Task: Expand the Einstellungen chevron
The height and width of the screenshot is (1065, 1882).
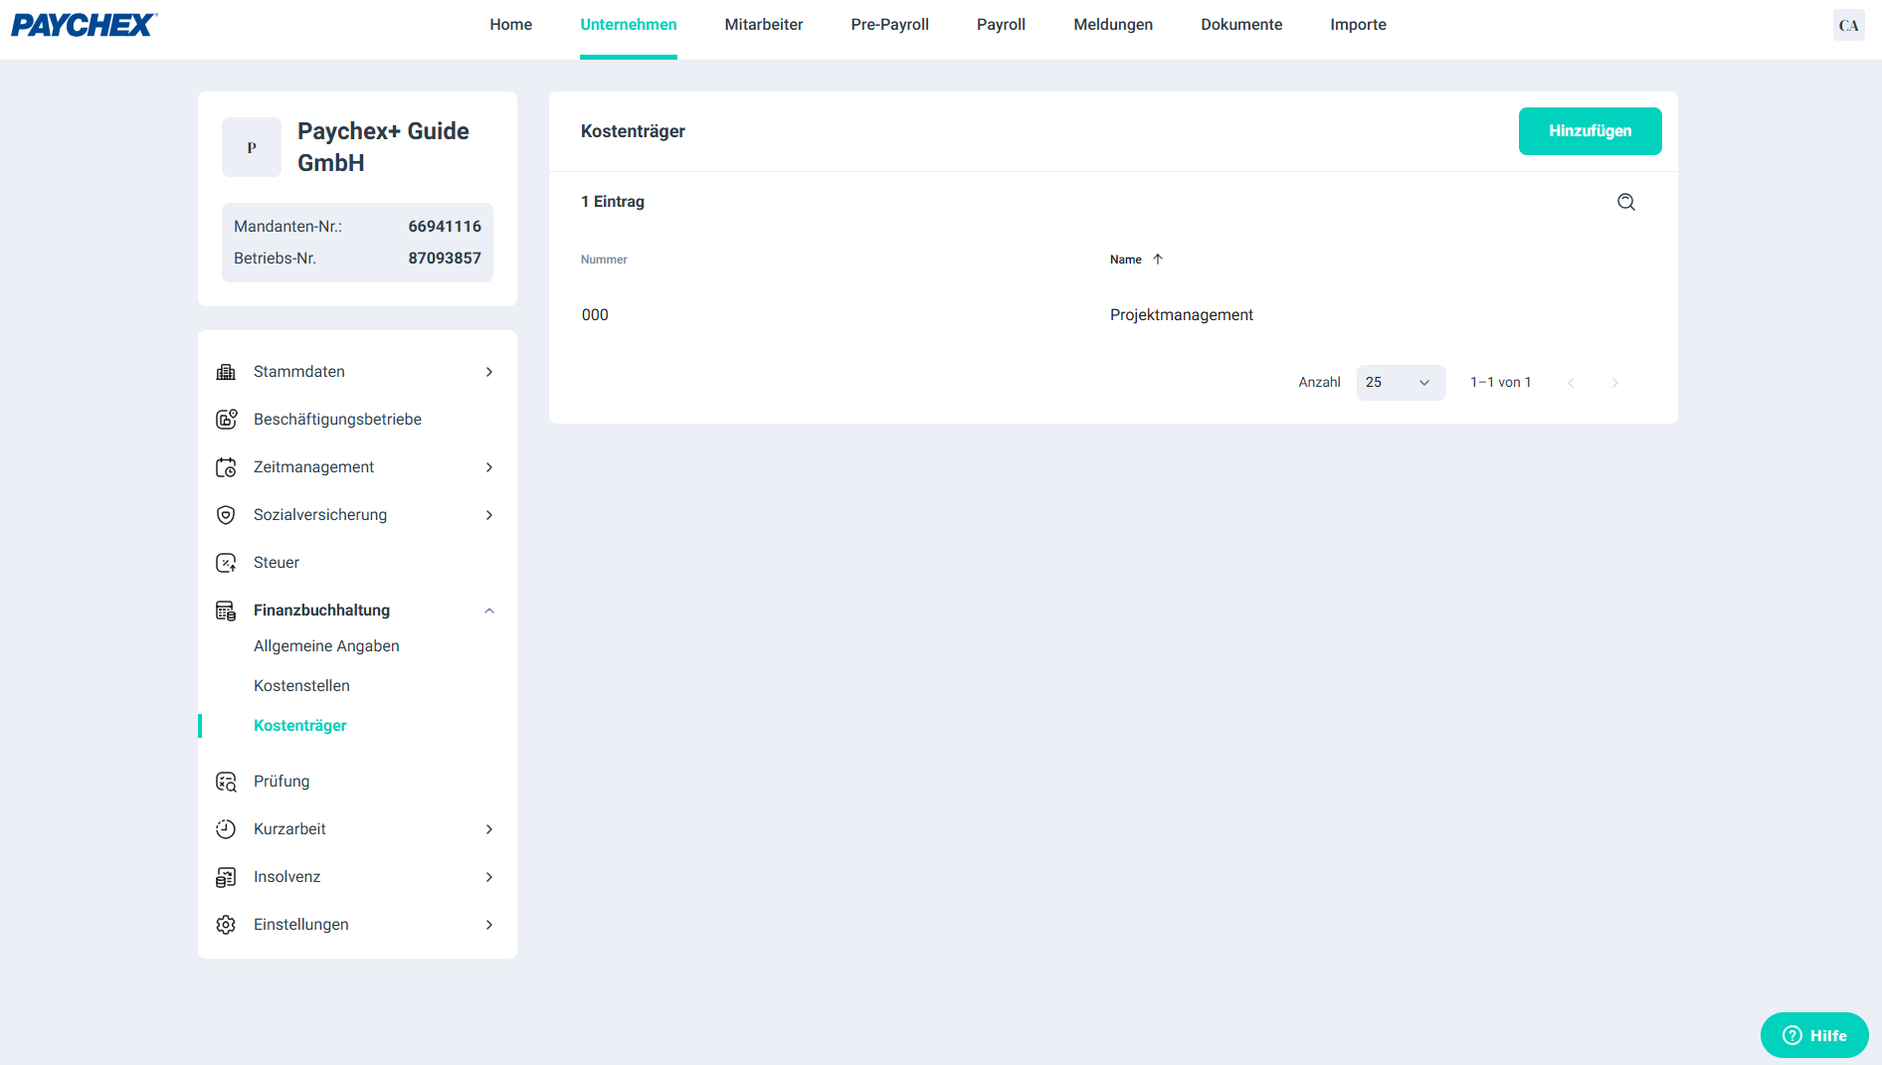Action: tap(489, 925)
